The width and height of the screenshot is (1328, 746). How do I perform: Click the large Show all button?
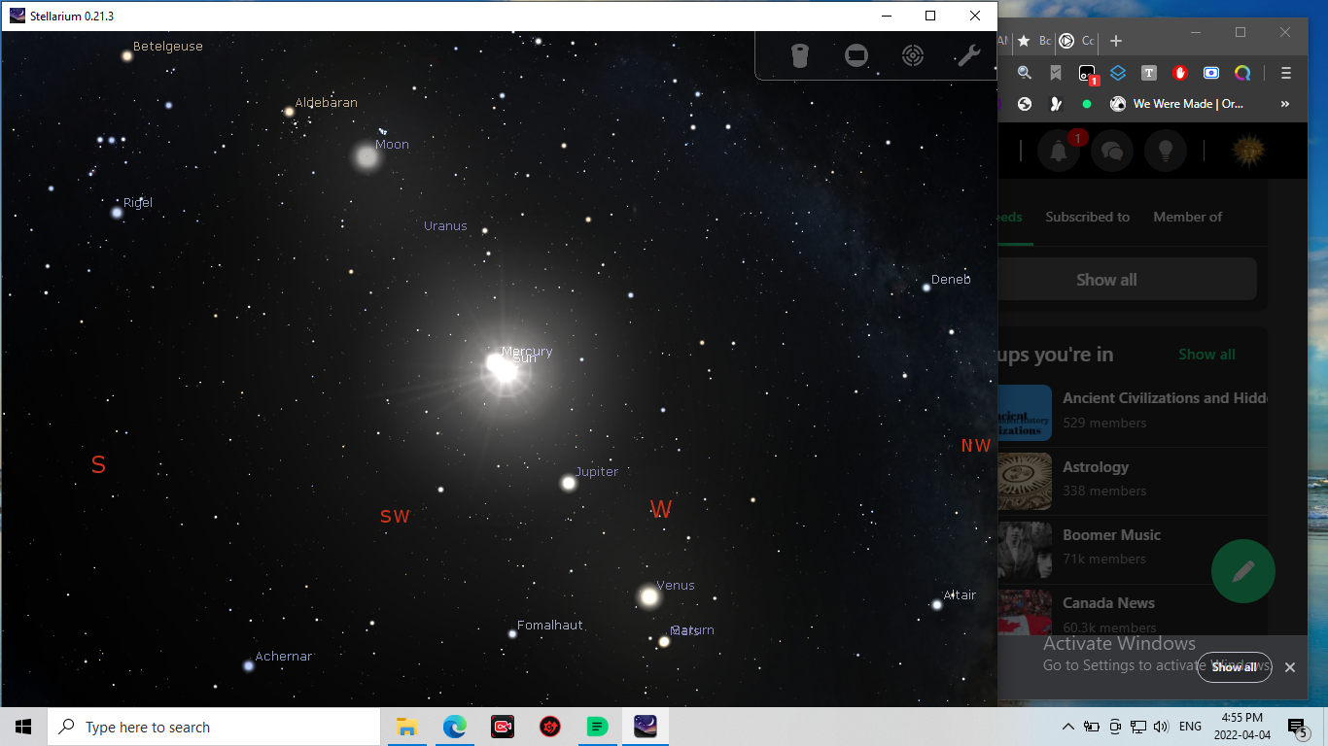click(x=1106, y=280)
